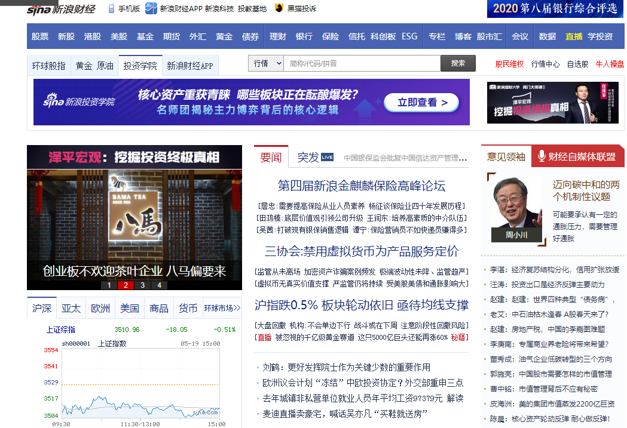Screen dimensions: 627x428
Task: Click the Sina Finance logo
Action: 61,9
